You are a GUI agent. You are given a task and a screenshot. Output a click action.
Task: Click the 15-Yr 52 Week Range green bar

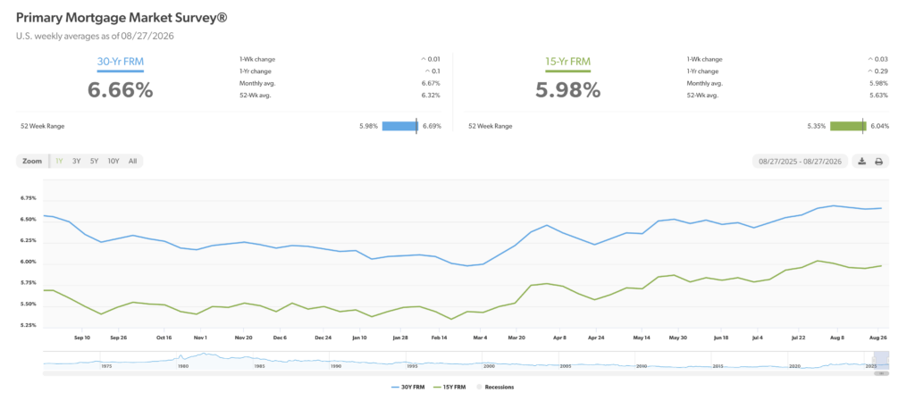click(848, 126)
